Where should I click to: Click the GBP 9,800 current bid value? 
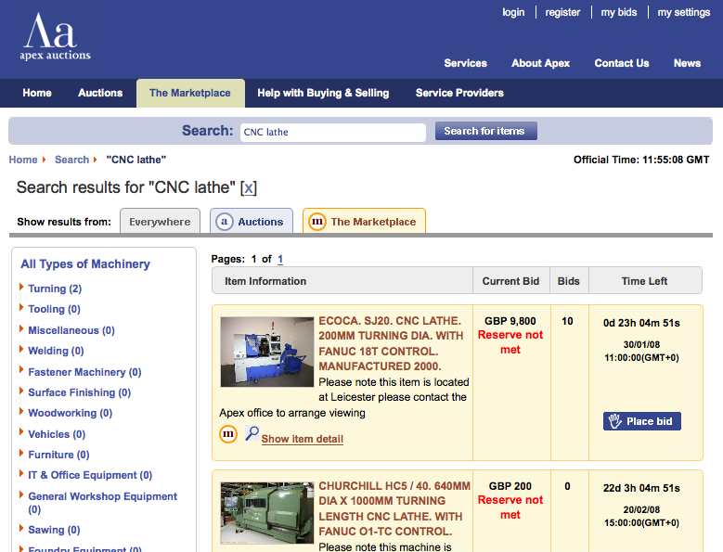[x=510, y=321]
